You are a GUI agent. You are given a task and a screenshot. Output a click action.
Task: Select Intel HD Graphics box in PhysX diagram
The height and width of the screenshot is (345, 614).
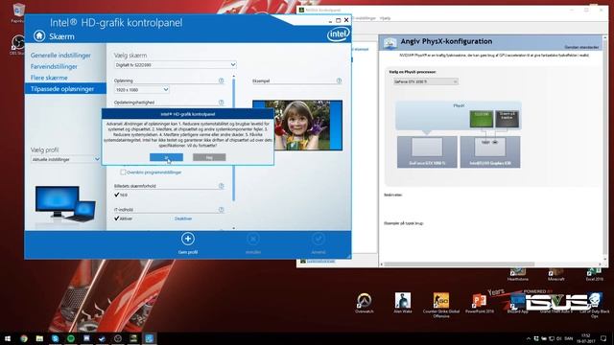click(490, 152)
